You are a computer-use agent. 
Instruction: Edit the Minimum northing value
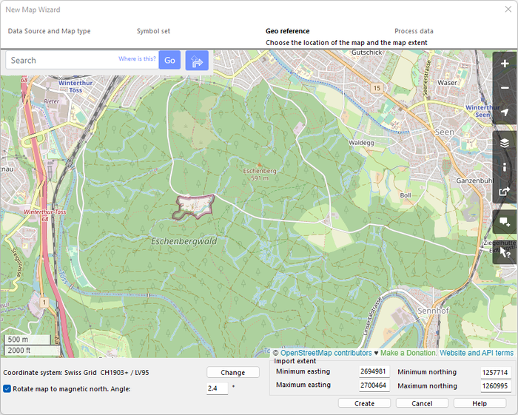click(x=496, y=372)
